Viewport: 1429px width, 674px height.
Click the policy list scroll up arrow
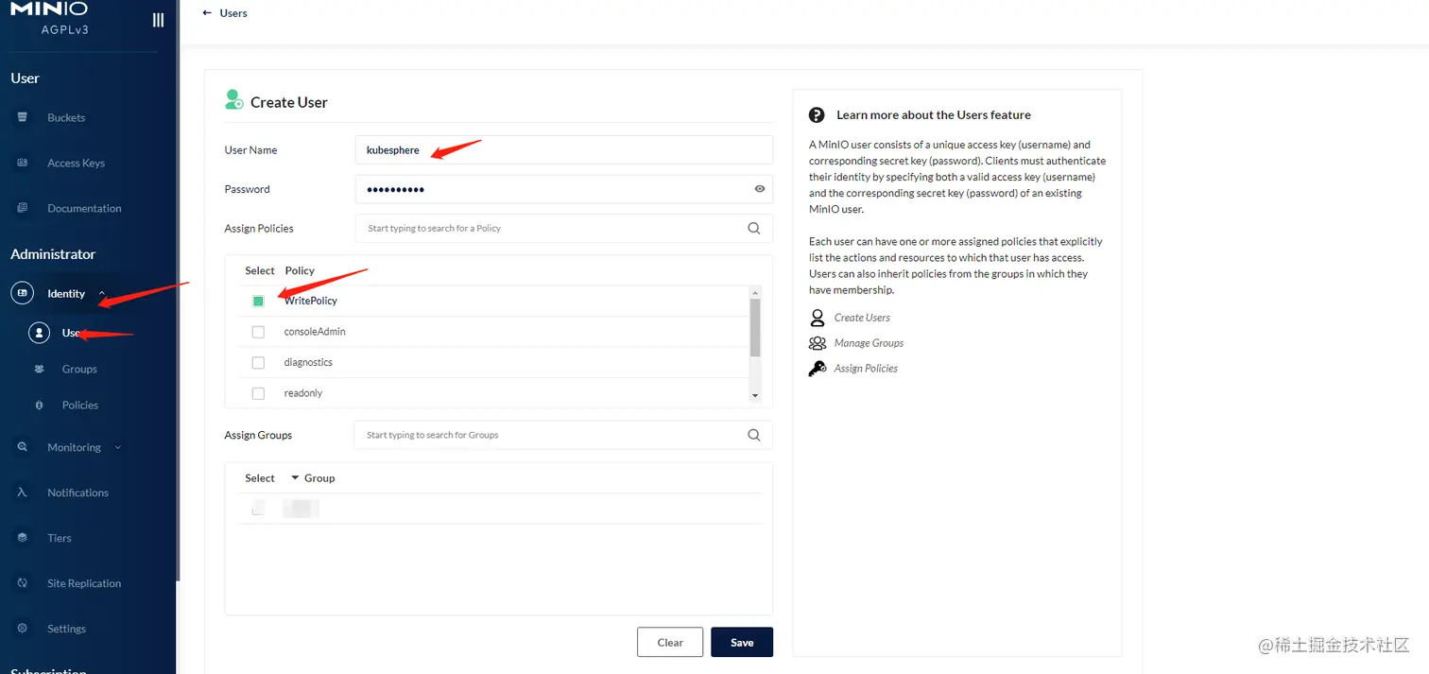[754, 293]
